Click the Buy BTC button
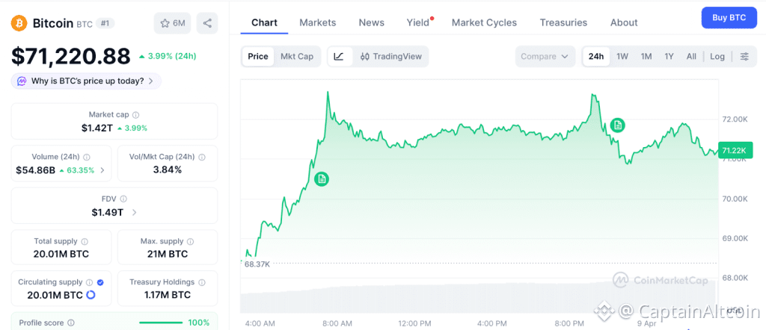The image size is (766, 330). (x=729, y=16)
